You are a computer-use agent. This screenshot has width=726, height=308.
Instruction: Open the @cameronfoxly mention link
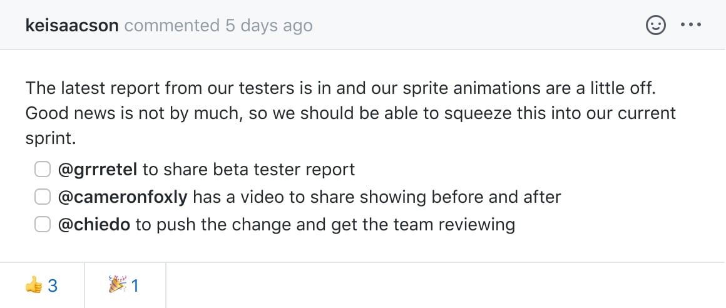[x=123, y=197]
